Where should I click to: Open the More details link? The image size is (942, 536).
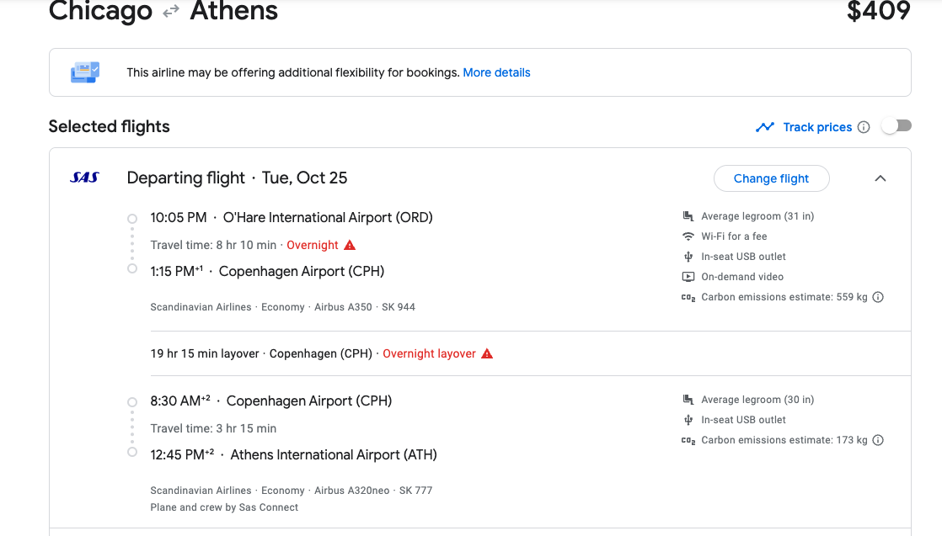tap(496, 72)
